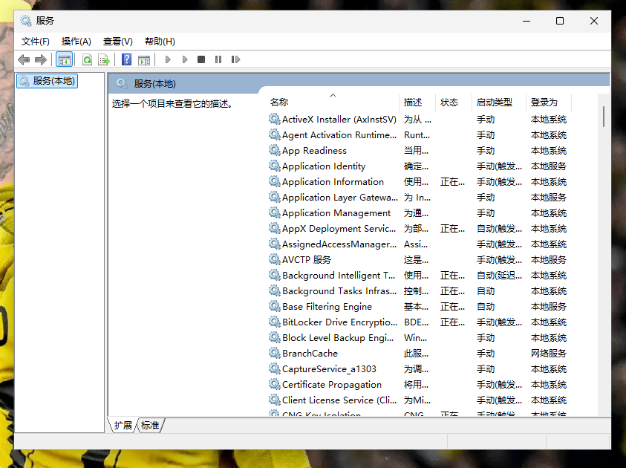Click the Runt... description cell
The width and height of the screenshot is (626, 468).
[417, 135]
